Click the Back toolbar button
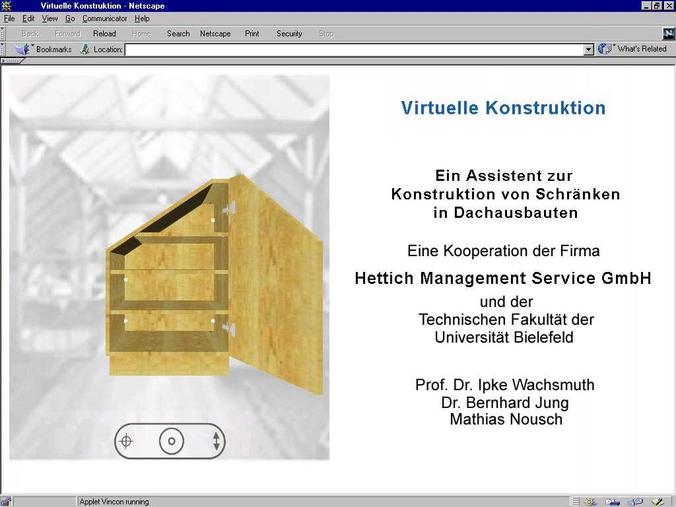Viewport: 676px width, 507px height. coord(30,34)
